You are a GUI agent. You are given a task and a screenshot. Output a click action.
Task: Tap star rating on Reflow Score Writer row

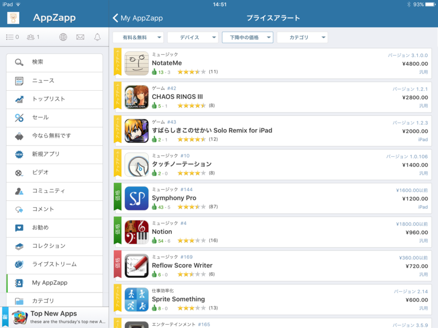[x=192, y=274]
